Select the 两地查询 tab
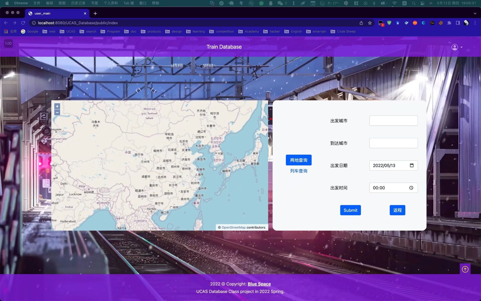Viewport: 481px width, 301px height. pyautogui.click(x=298, y=160)
